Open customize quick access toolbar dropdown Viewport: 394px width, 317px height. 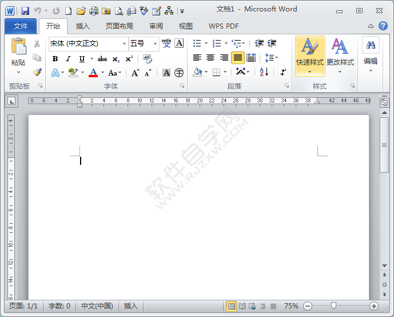click(182, 11)
